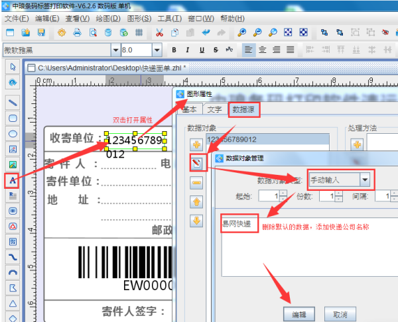Cut with the scissors icon

click(x=159, y=32)
